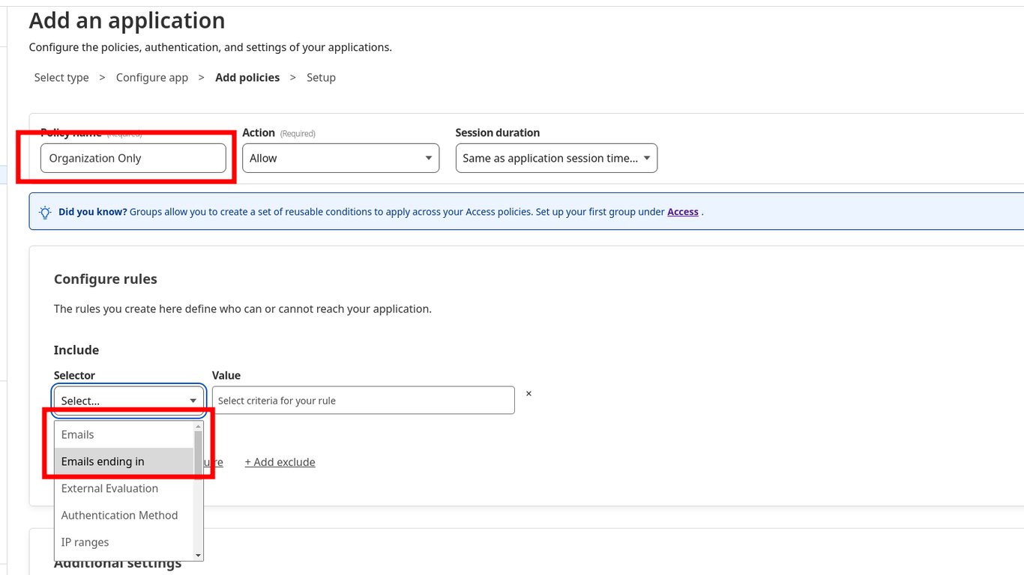Open the Configure app breadcrumb step
This screenshot has width=1024, height=575.
(151, 77)
